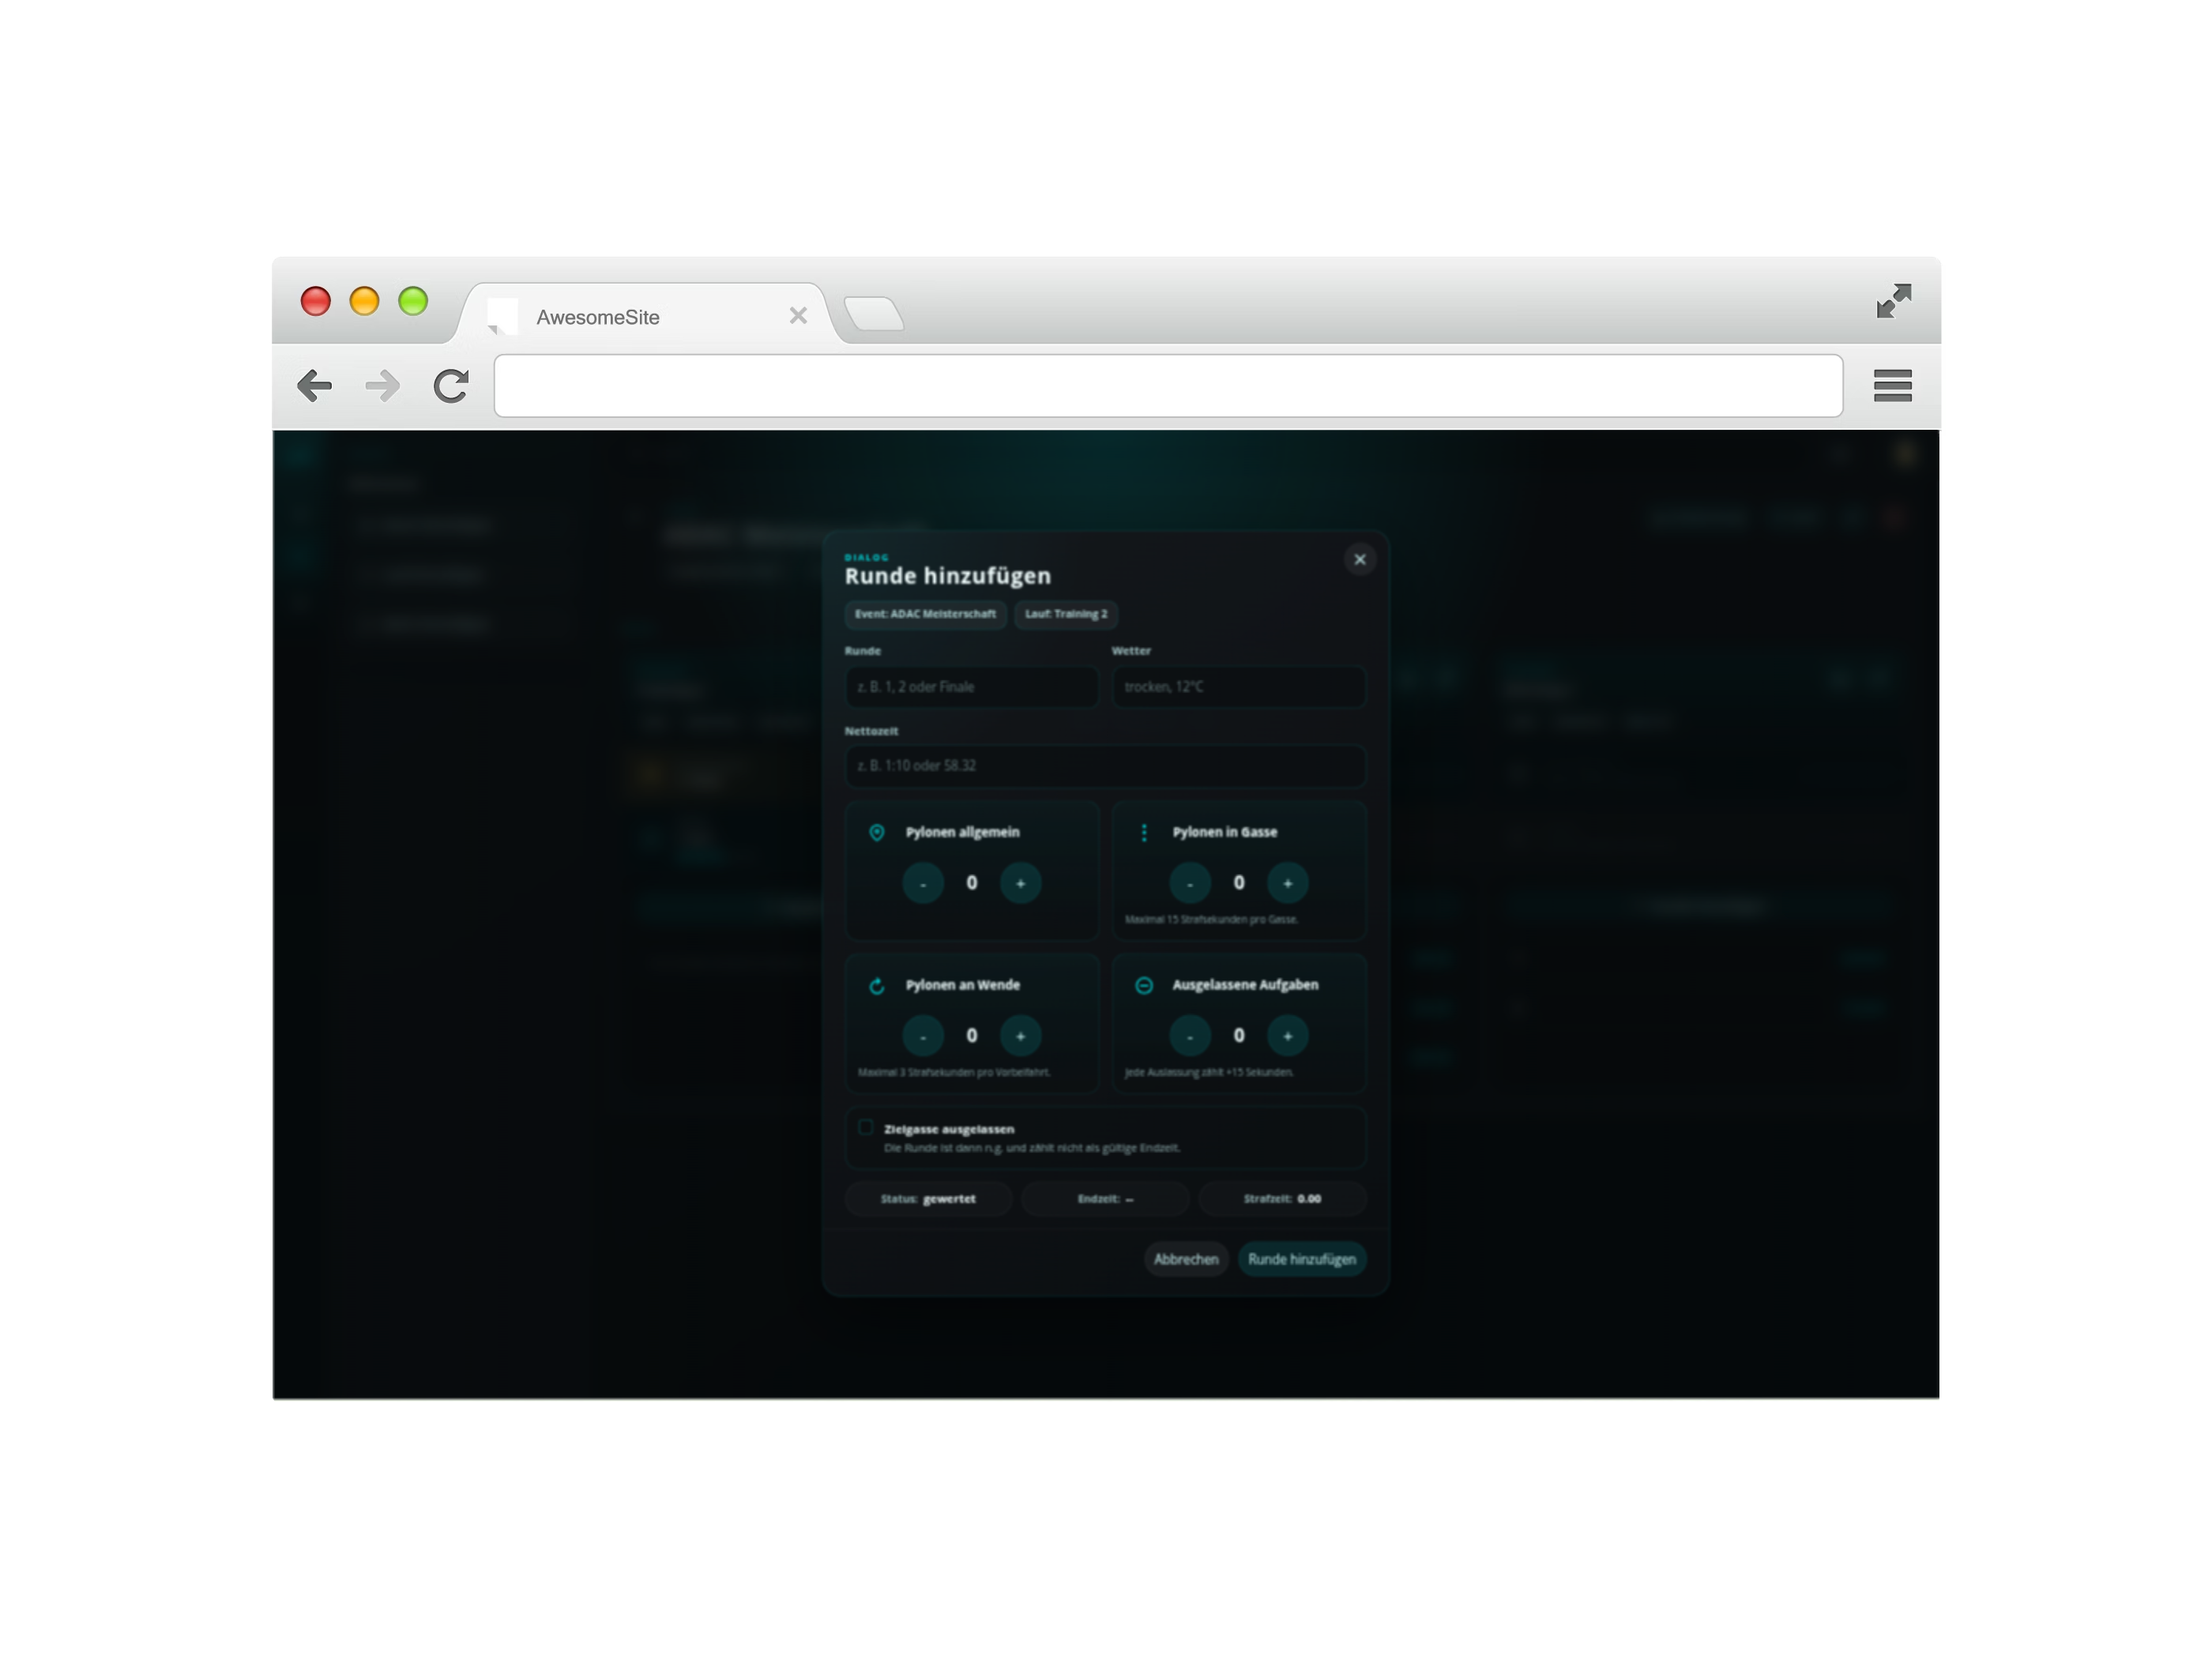
Task: Click the minus-circle icon beside Ausgelassene Aufgaben
Action: pyautogui.click(x=1144, y=986)
